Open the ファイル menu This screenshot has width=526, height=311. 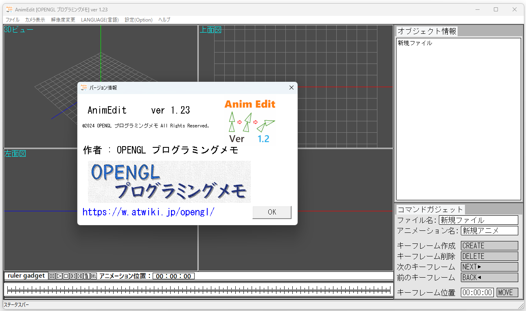[x=12, y=20]
